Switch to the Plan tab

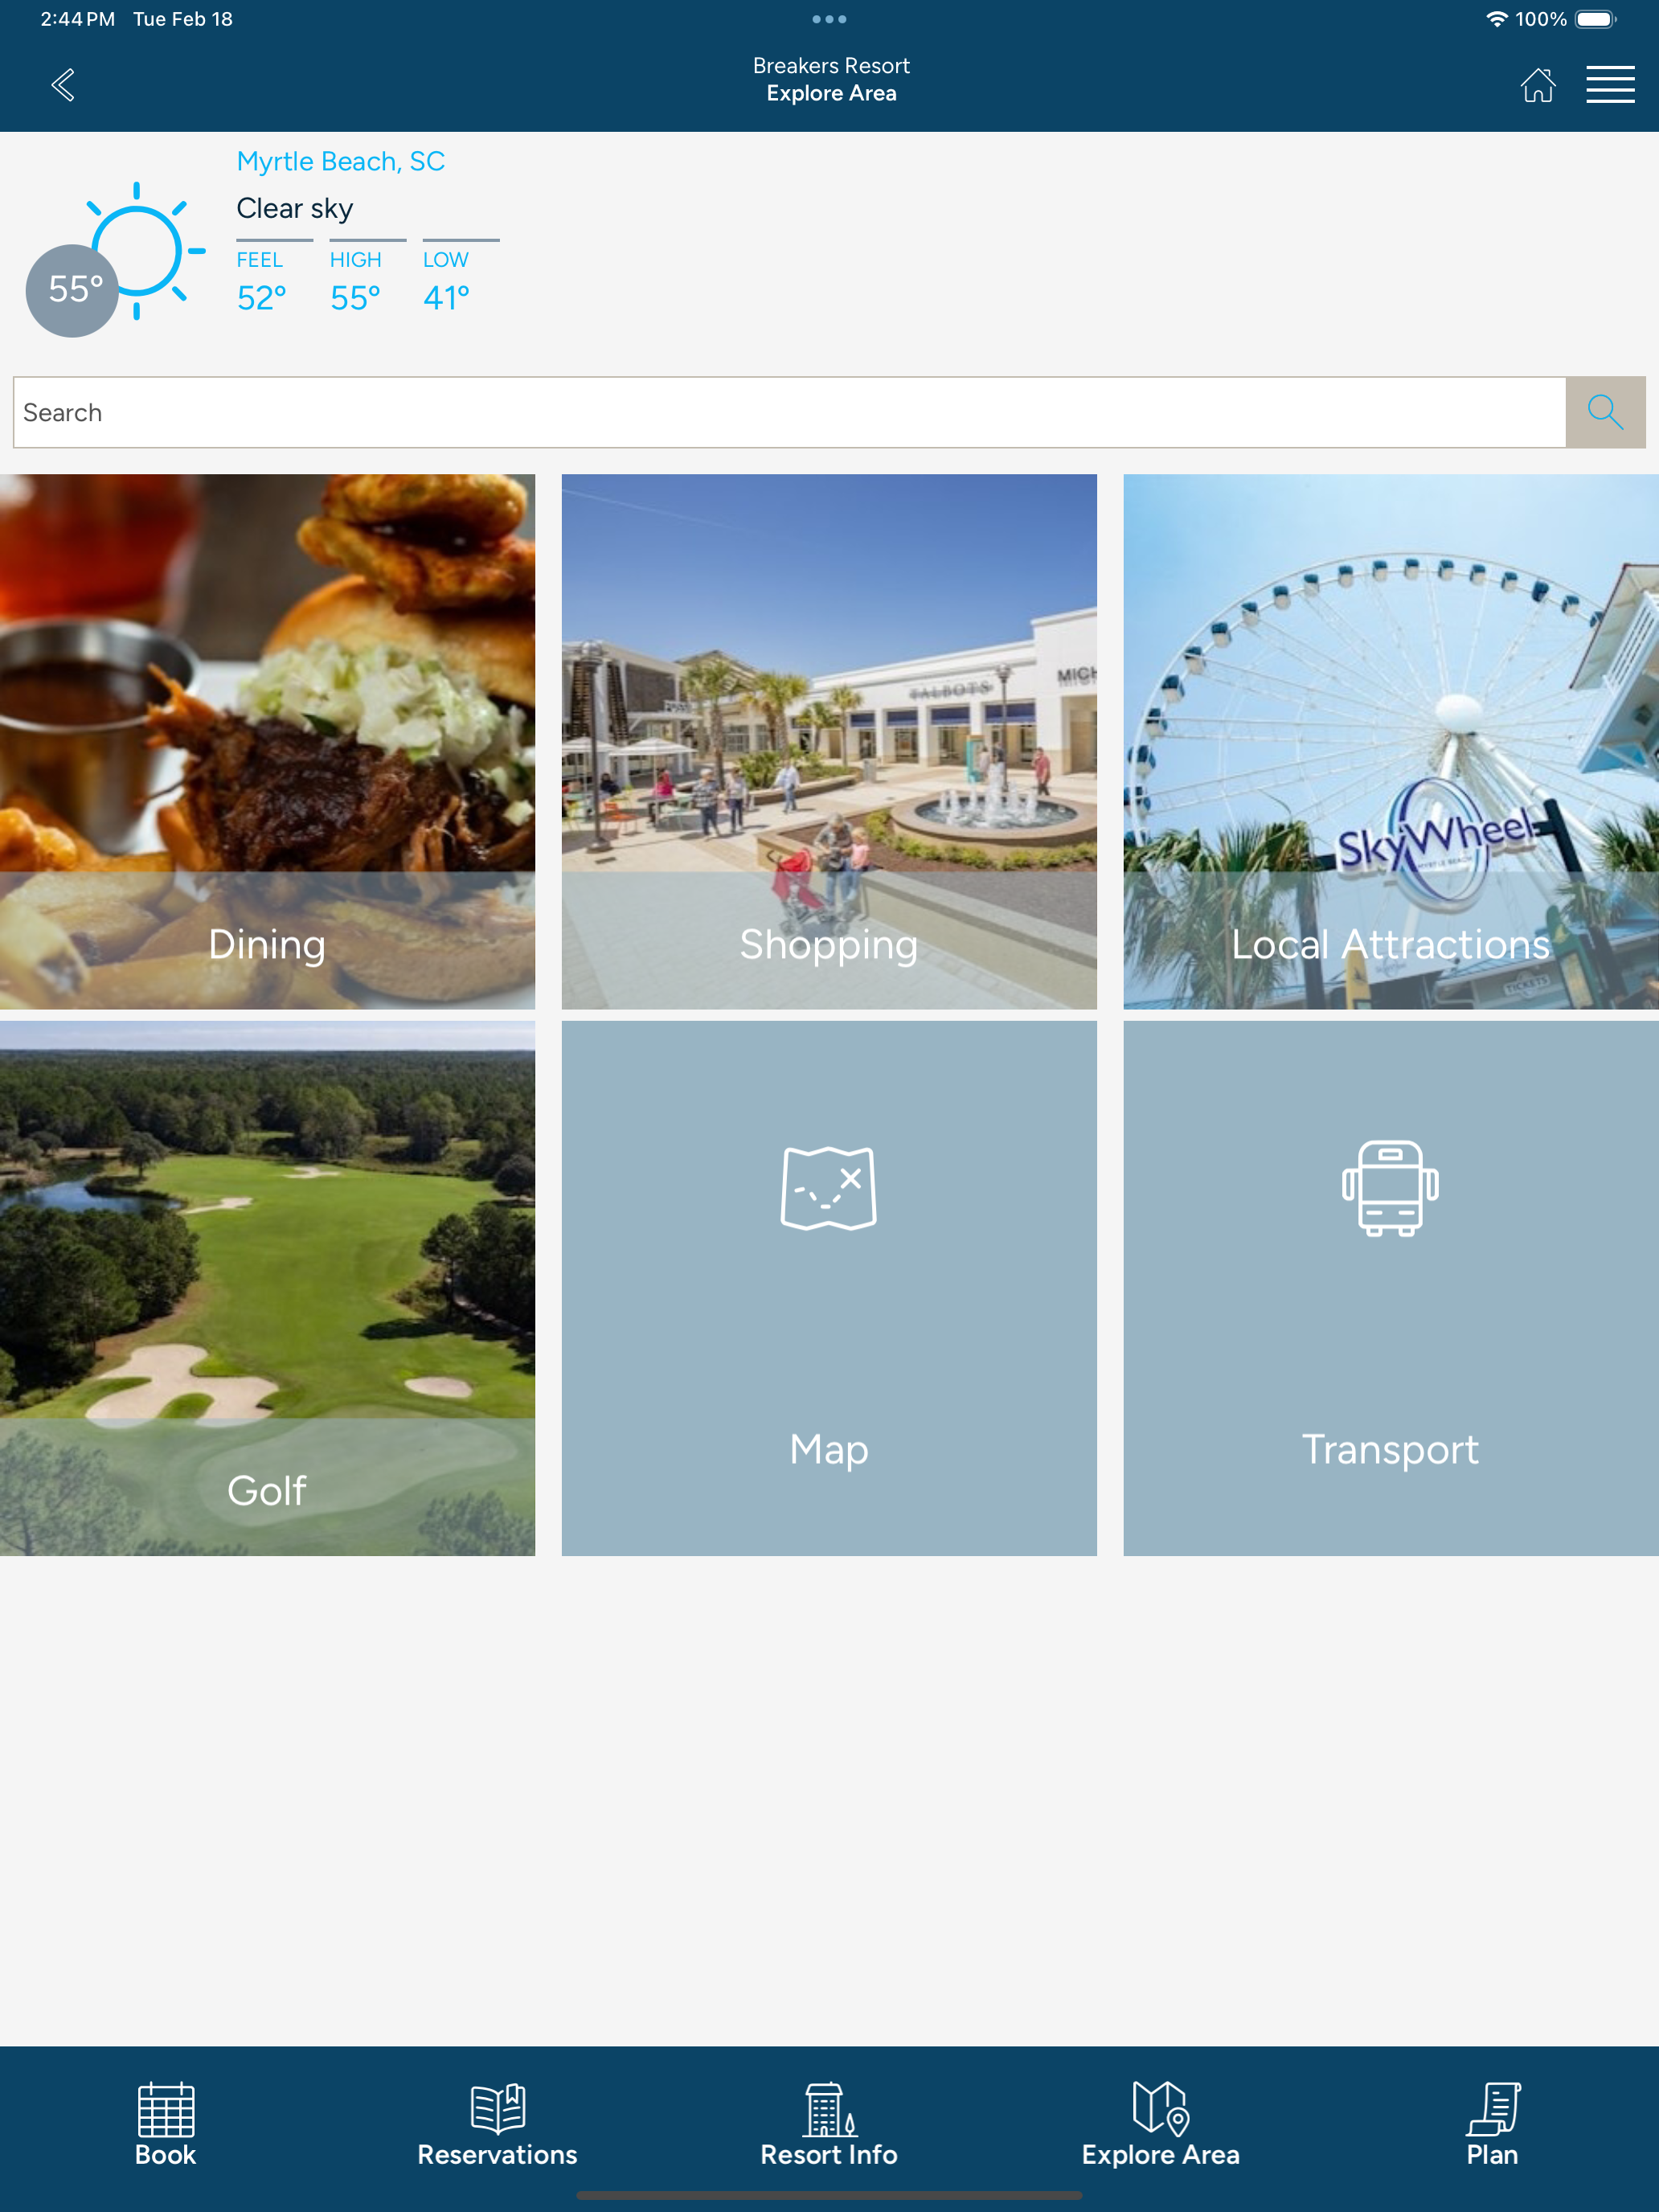pyautogui.click(x=1492, y=2124)
